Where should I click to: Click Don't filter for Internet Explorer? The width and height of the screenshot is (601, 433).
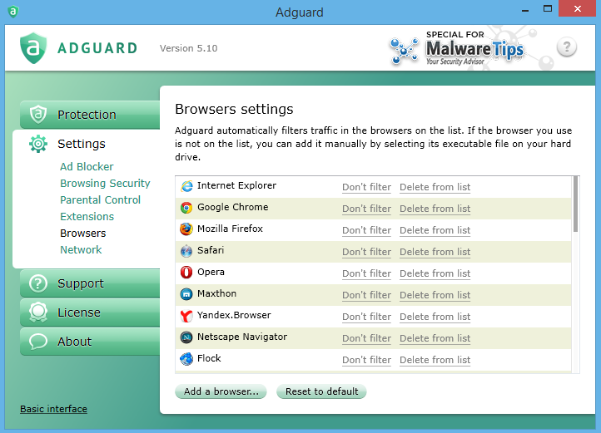tap(366, 187)
